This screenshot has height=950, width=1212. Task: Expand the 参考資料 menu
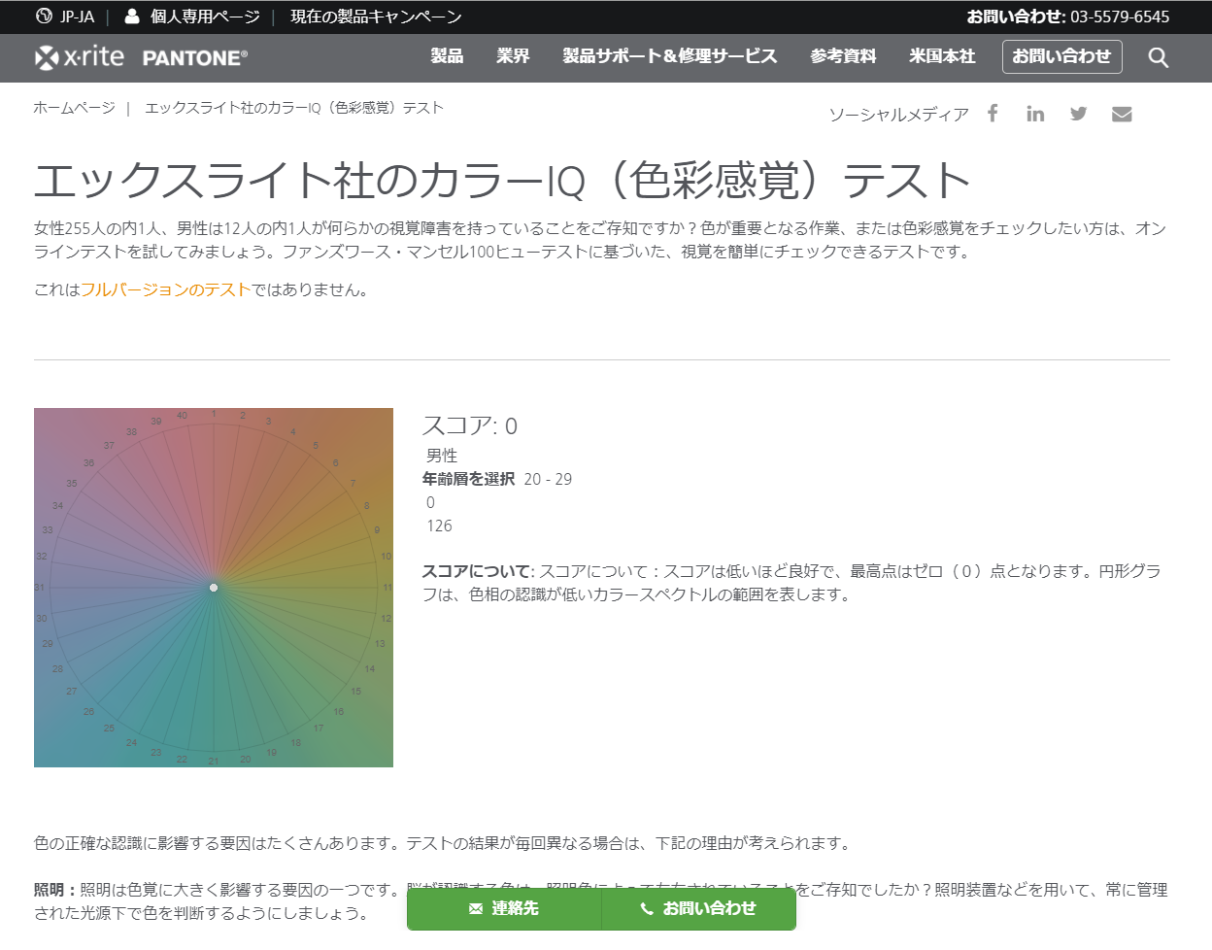[843, 56]
